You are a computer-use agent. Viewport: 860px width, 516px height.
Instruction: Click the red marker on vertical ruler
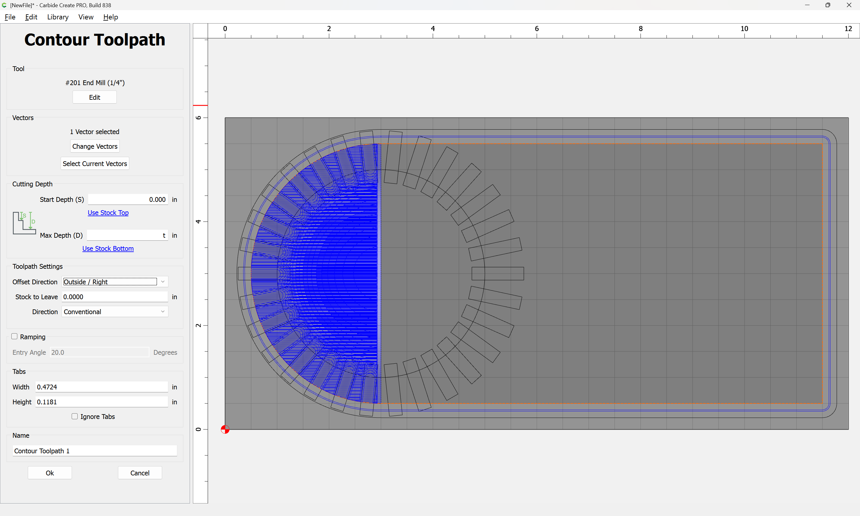click(200, 105)
